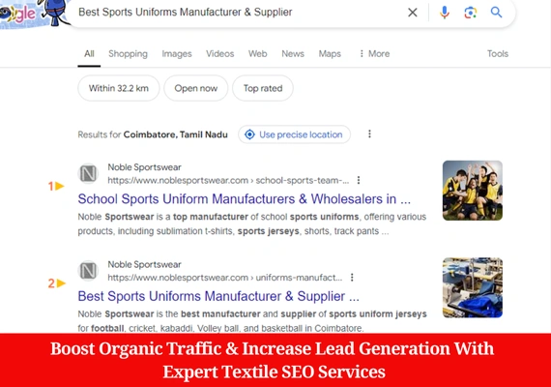551x387 pixels.
Task: Click the search query input field
Action: tap(239, 13)
